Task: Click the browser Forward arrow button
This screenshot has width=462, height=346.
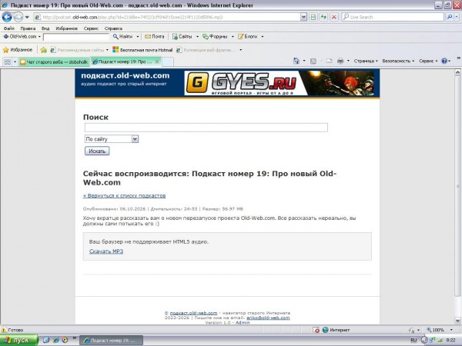Action: point(18,17)
